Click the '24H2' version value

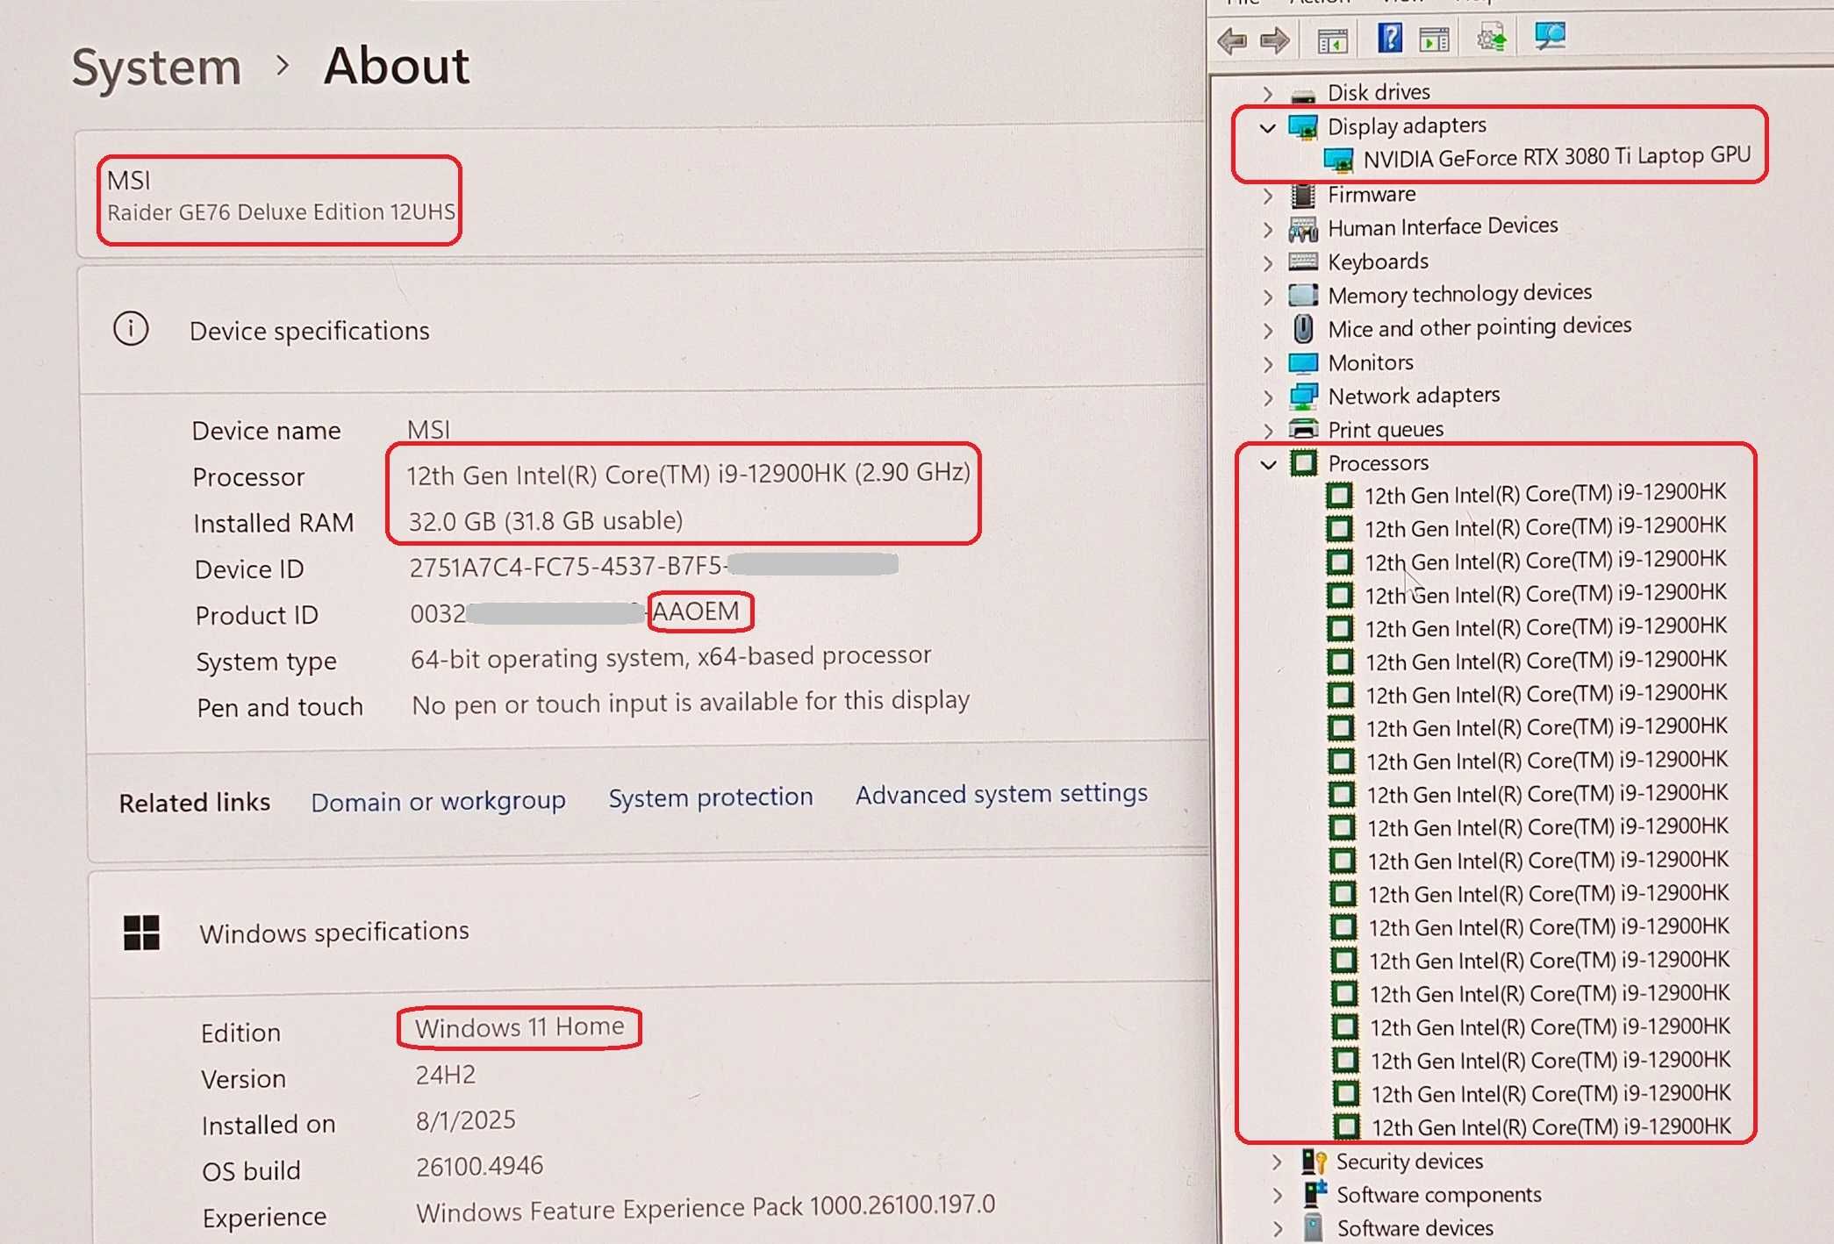coord(445,1075)
